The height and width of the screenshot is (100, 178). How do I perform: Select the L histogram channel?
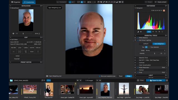162,32
